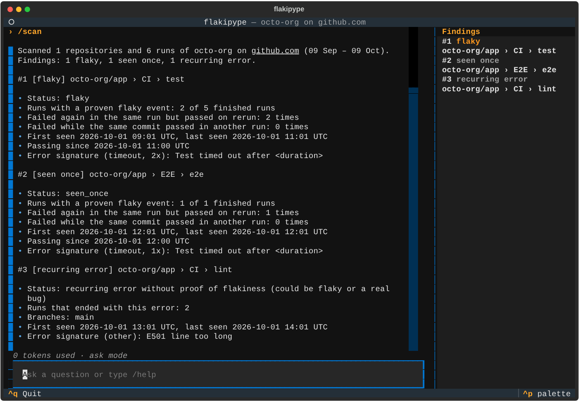Viewport: 579px width, 402px height.
Task: Select finding #1 flaky in Findings panel
Action: point(461,41)
